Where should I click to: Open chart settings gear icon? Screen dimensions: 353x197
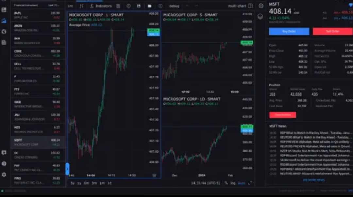[x=261, y=6]
